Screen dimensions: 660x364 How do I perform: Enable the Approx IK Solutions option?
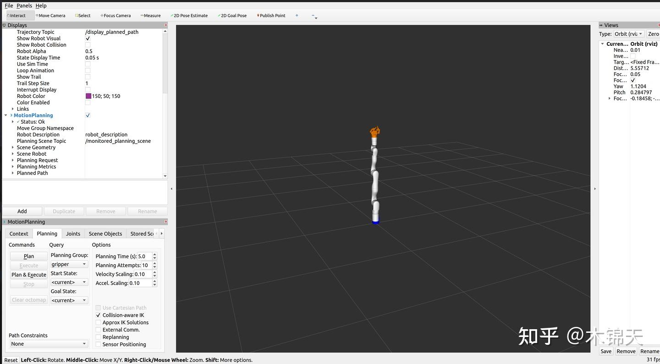pos(98,322)
